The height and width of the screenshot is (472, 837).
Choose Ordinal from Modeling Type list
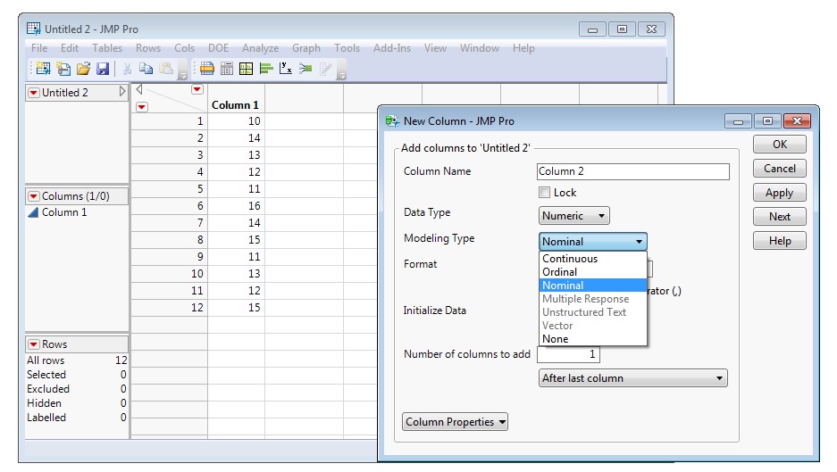click(x=592, y=272)
